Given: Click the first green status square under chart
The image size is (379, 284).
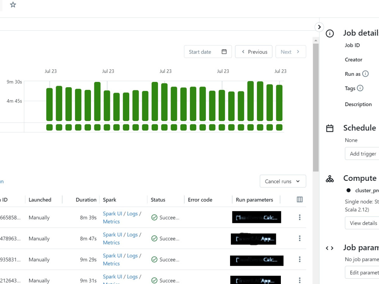Looking at the screenshot, I should coord(49,127).
